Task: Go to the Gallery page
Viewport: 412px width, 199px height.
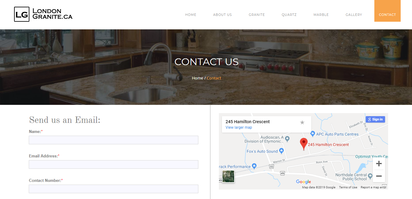Action: click(354, 15)
